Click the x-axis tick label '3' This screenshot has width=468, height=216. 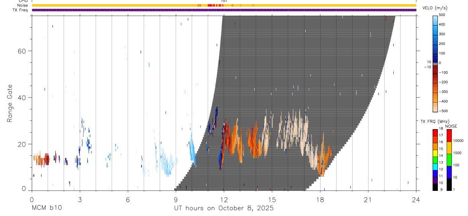[x=80, y=200]
